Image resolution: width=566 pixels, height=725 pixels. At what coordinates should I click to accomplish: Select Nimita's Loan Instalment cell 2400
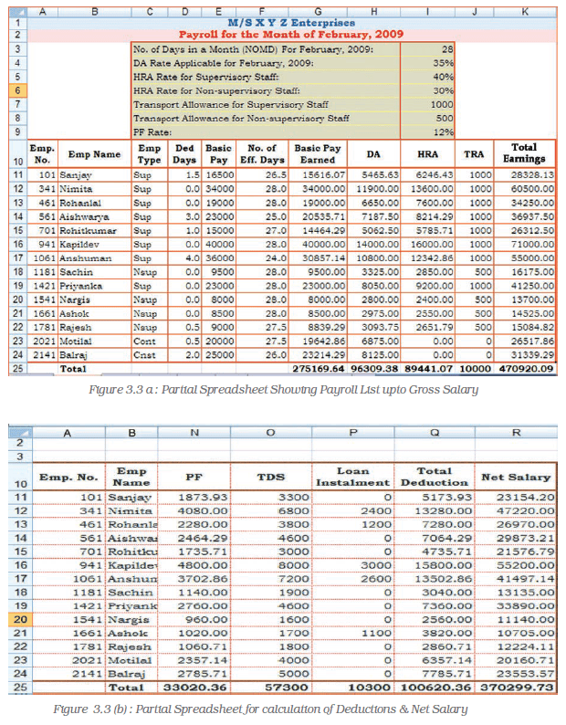[353, 511]
